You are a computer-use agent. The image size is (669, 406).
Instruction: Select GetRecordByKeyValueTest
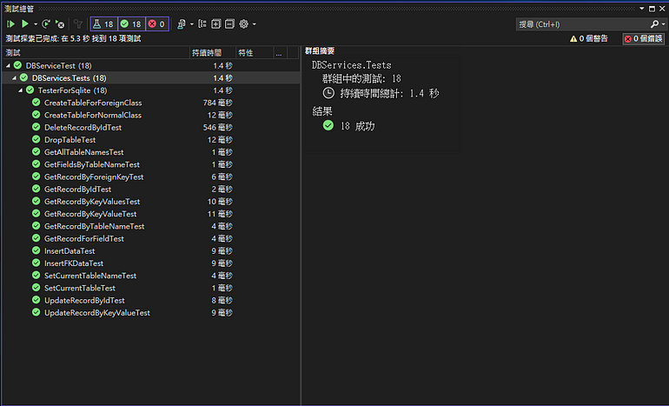[90, 215]
